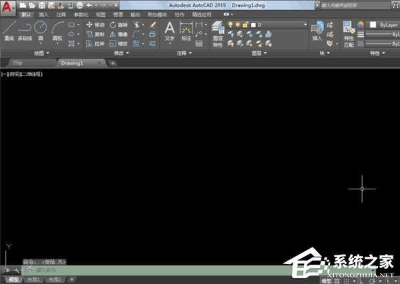Image resolution: width=400 pixels, height=284 pixels.
Task: Click the Plot printer icon
Action: (79, 5)
